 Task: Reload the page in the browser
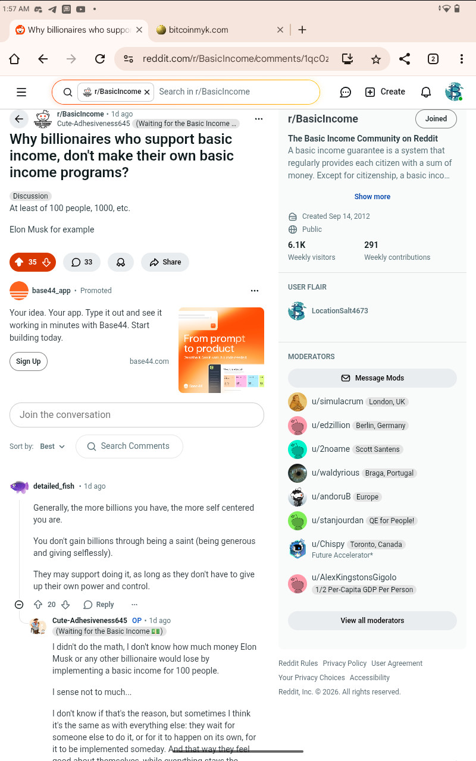100,59
